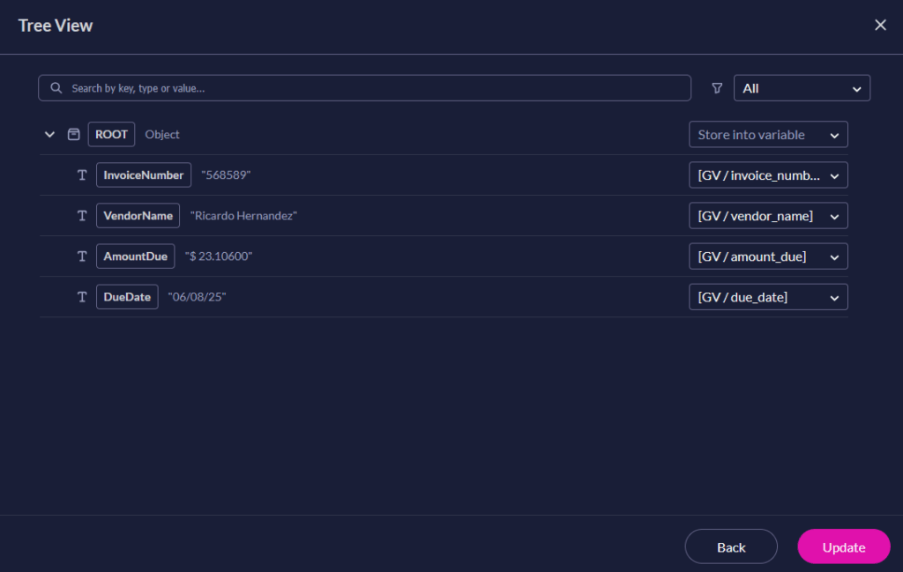Viewport: 903px width, 572px height.
Task: Select the InvoiceNumber key label
Action: [143, 175]
